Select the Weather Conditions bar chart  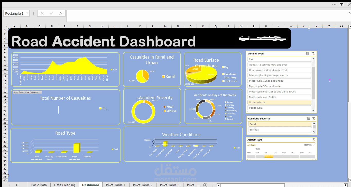coord(183,144)
